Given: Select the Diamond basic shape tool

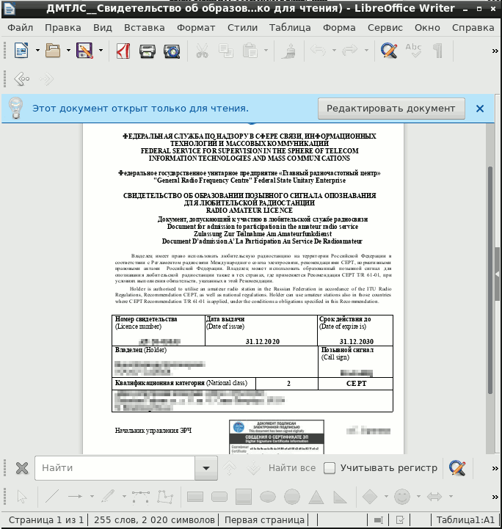Looking at the screenshot, I should (x=370, y=497).
